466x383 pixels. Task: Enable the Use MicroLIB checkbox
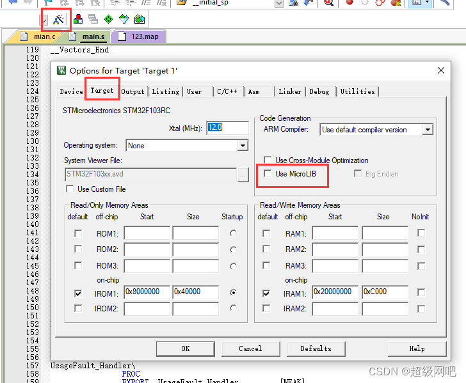[x=268, y=173]
